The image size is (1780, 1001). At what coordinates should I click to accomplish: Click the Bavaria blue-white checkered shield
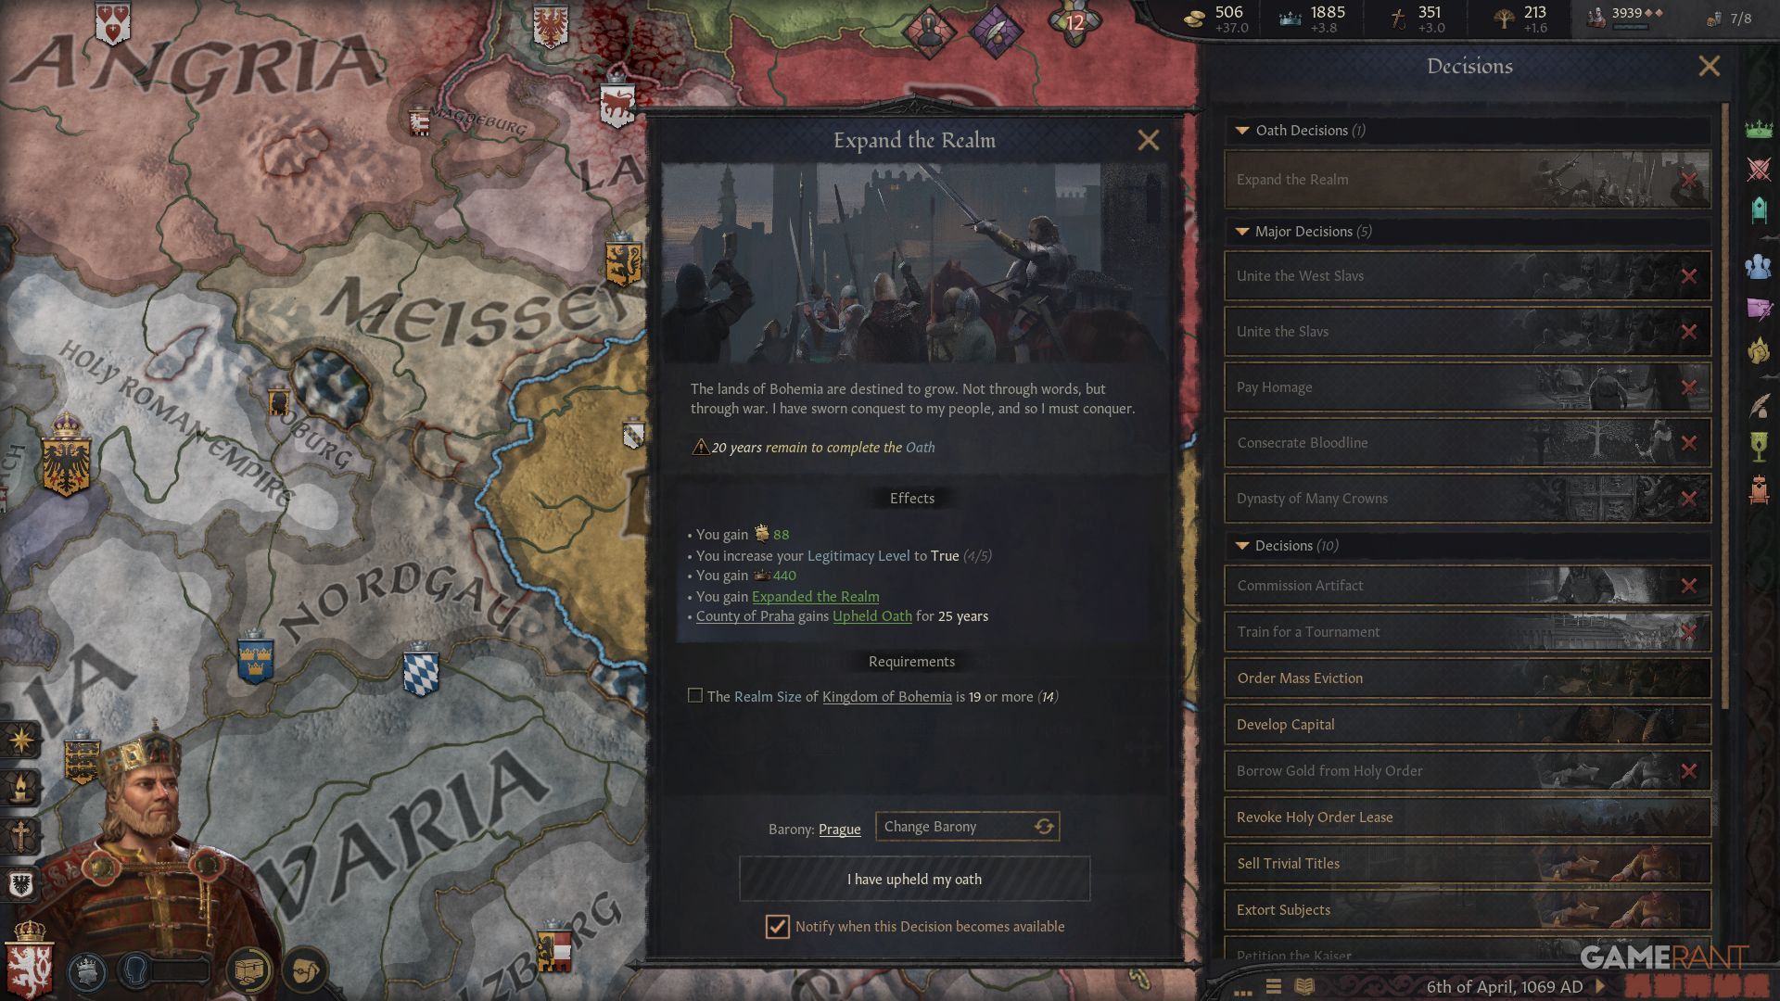coord(421,671)
